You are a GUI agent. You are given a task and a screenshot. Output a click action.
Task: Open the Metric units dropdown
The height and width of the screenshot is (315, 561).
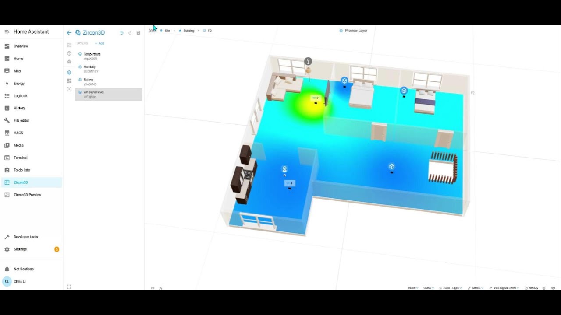[476, 288]
